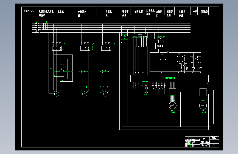Screen dimensions: 238x154
Task: Click the green-dashed main power switch symbol
Action: click(45, 25)
